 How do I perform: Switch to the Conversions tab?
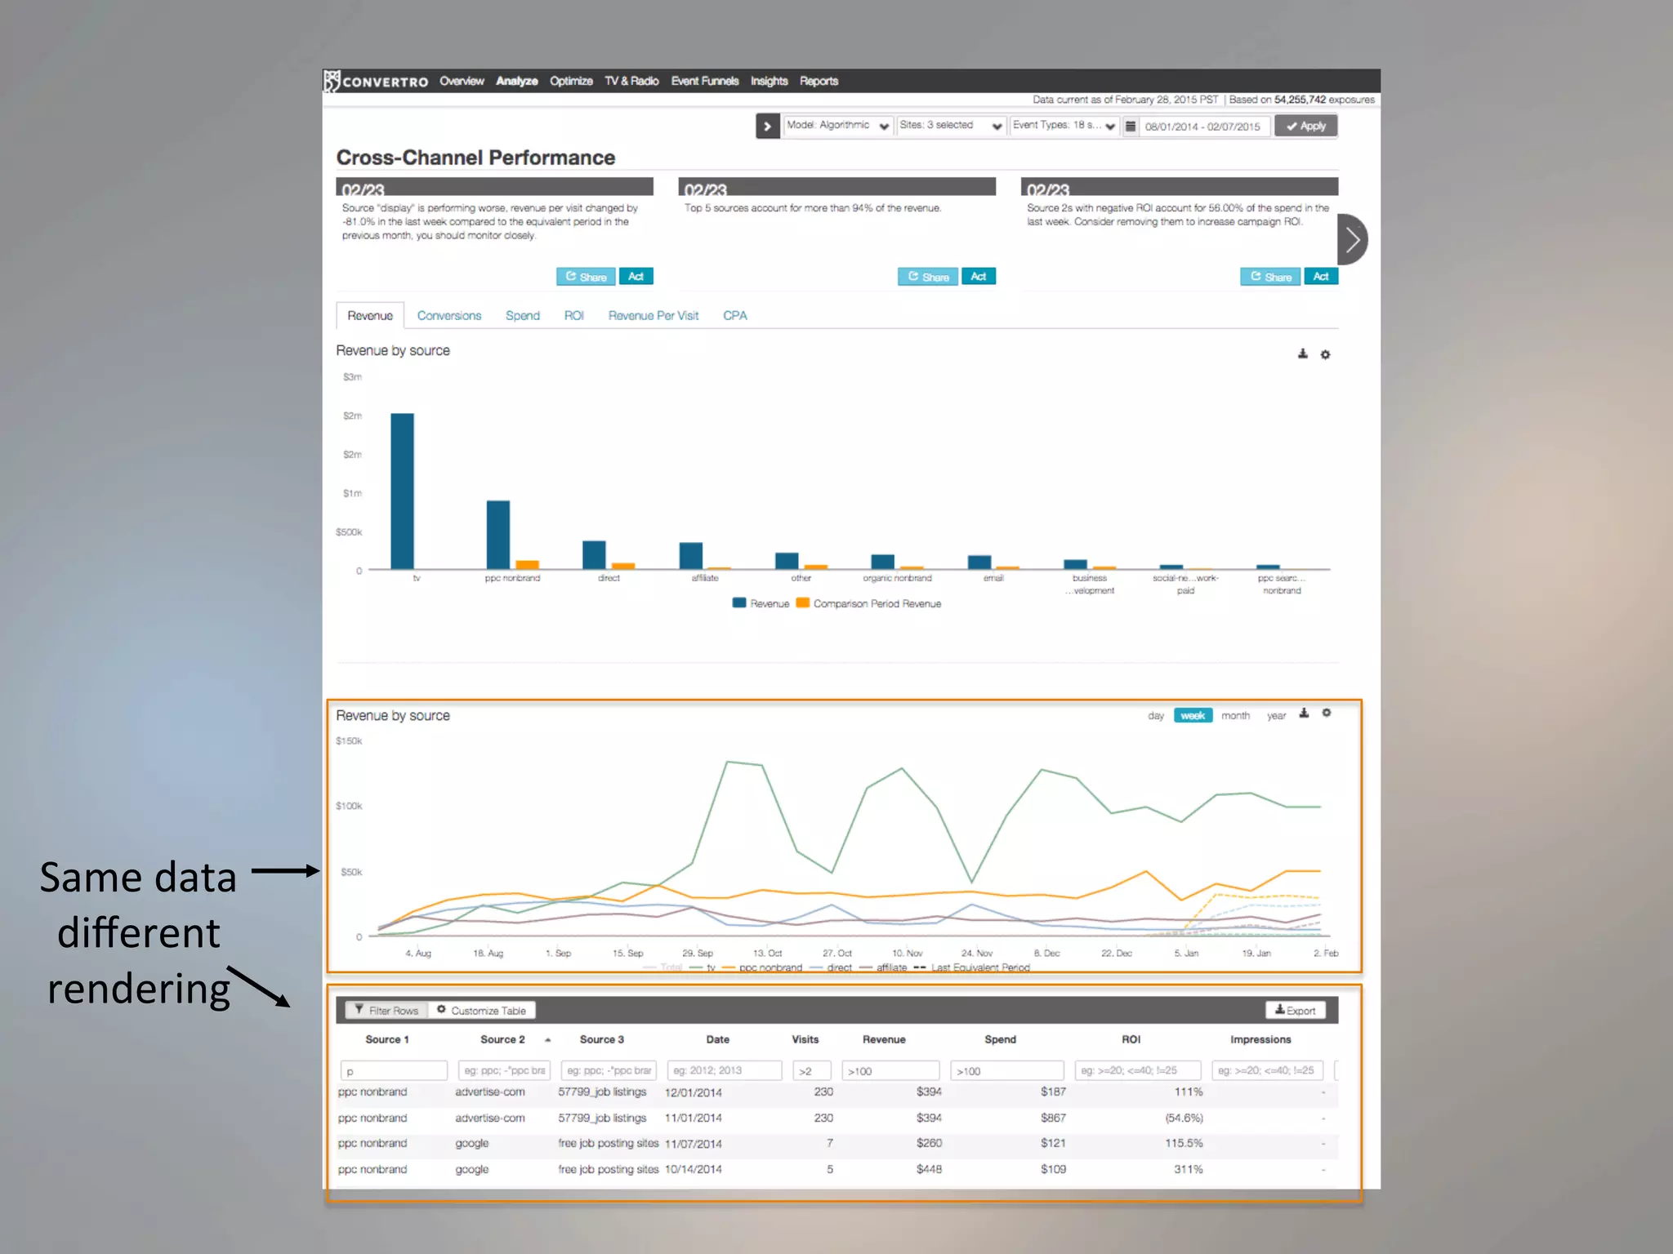(448, 316)
